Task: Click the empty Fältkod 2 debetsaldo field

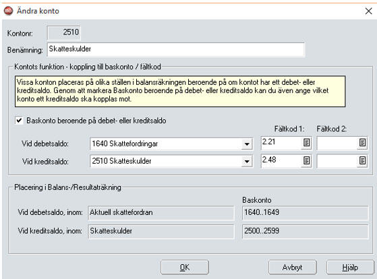Action: (337, 143)
